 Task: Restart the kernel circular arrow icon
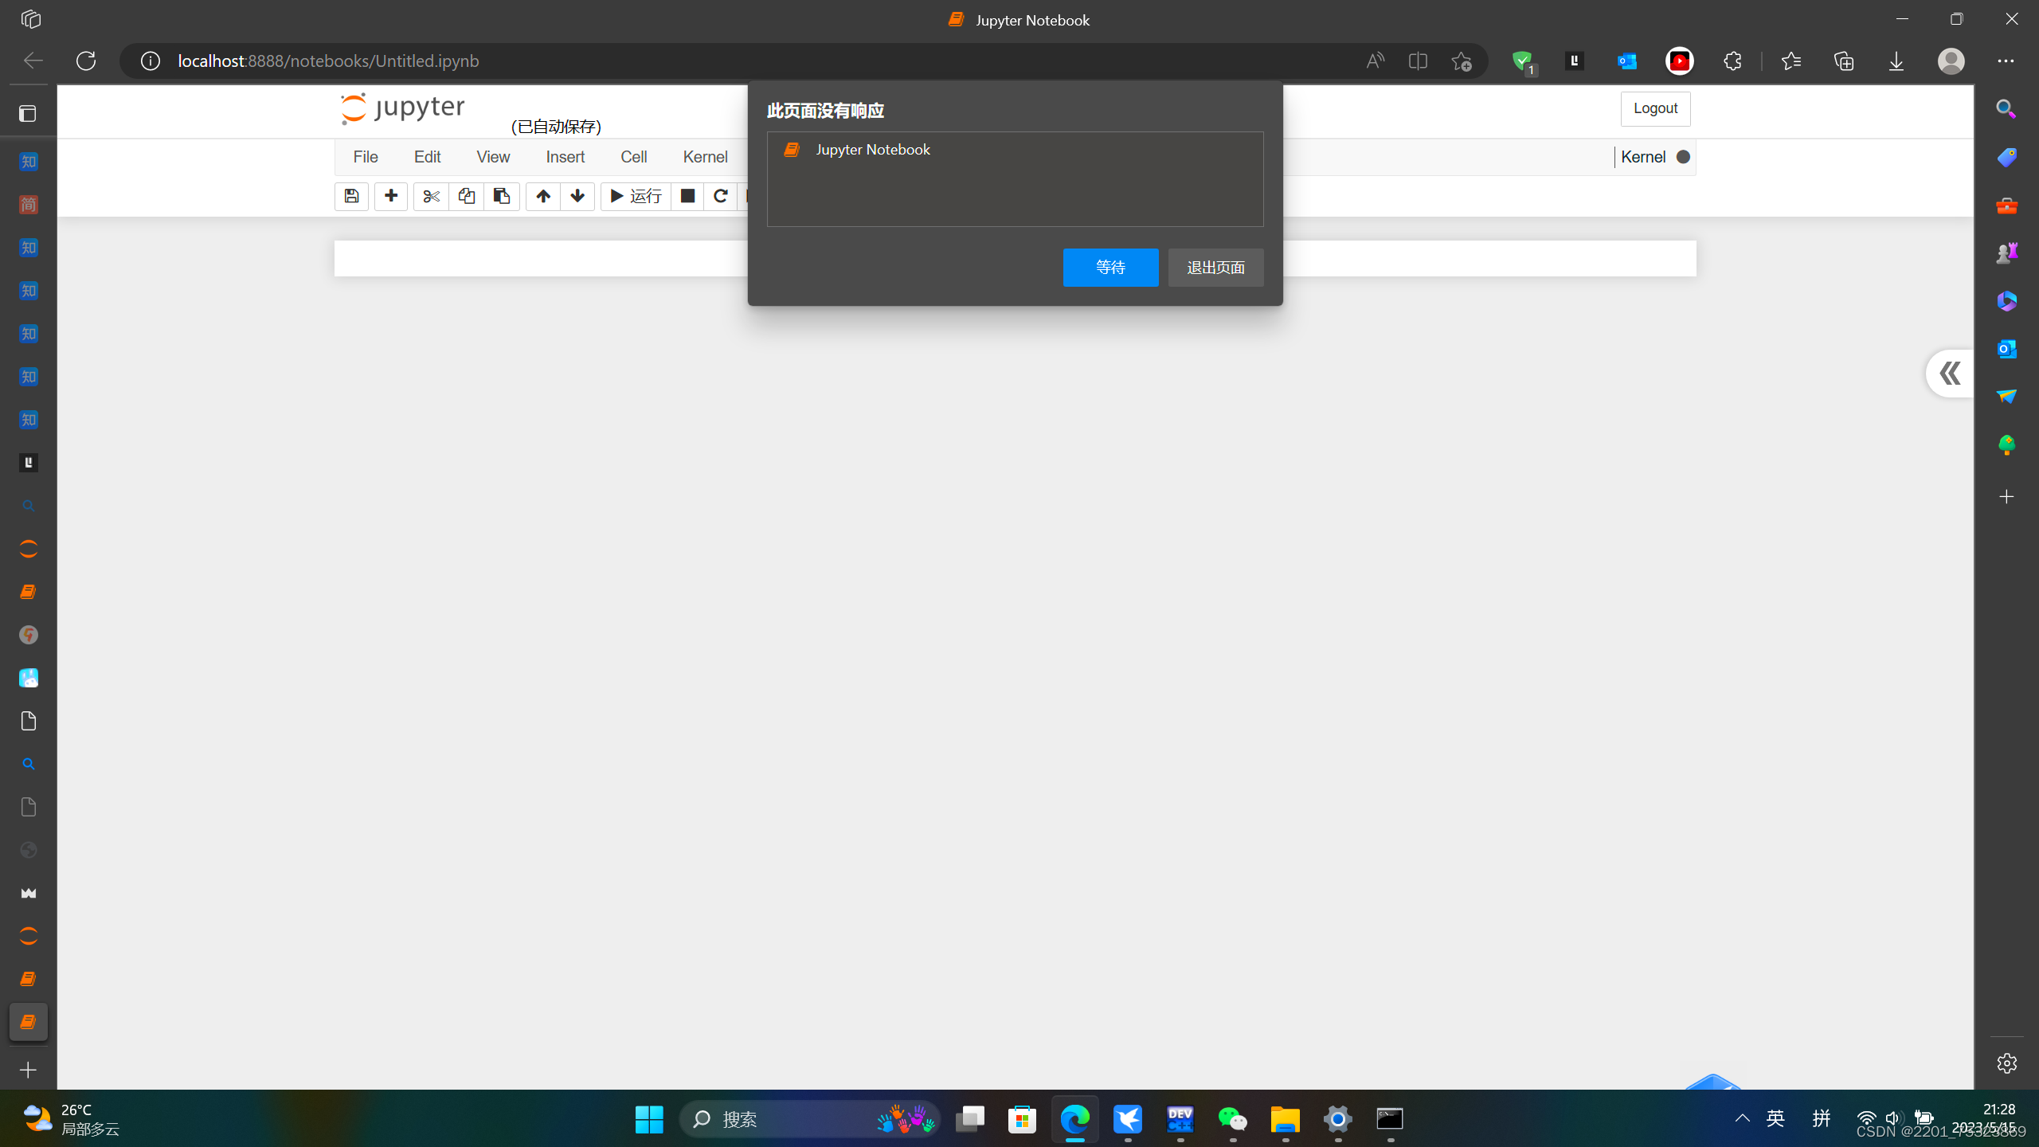pos(721,196)
